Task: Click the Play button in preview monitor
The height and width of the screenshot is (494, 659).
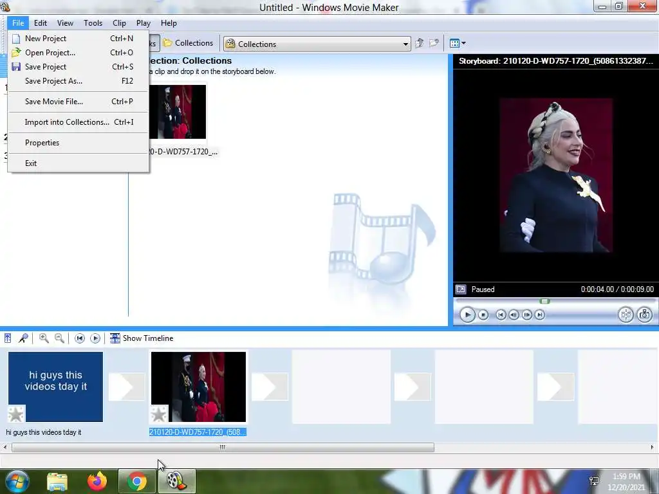Action: tap(467, 315)
